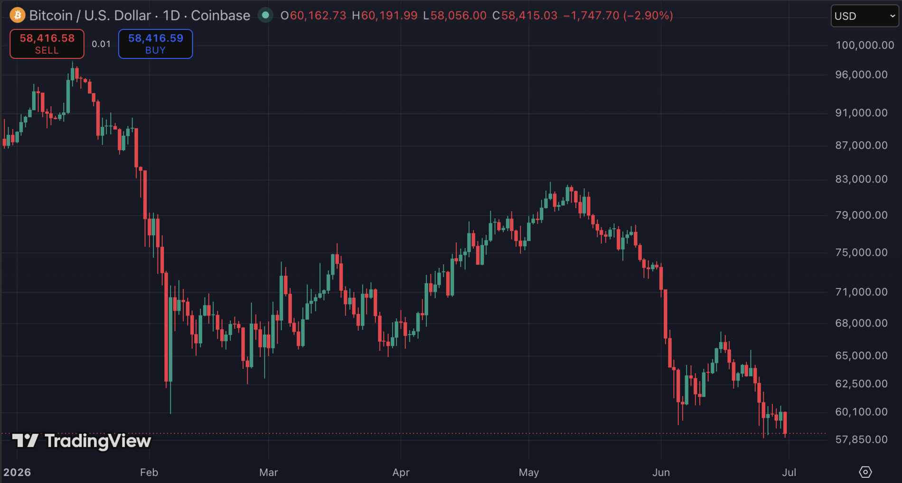Screen dimensions: 902x483
Task: Click the change value −1,747.70 (−2.90%)
Action: coord(618,16)
